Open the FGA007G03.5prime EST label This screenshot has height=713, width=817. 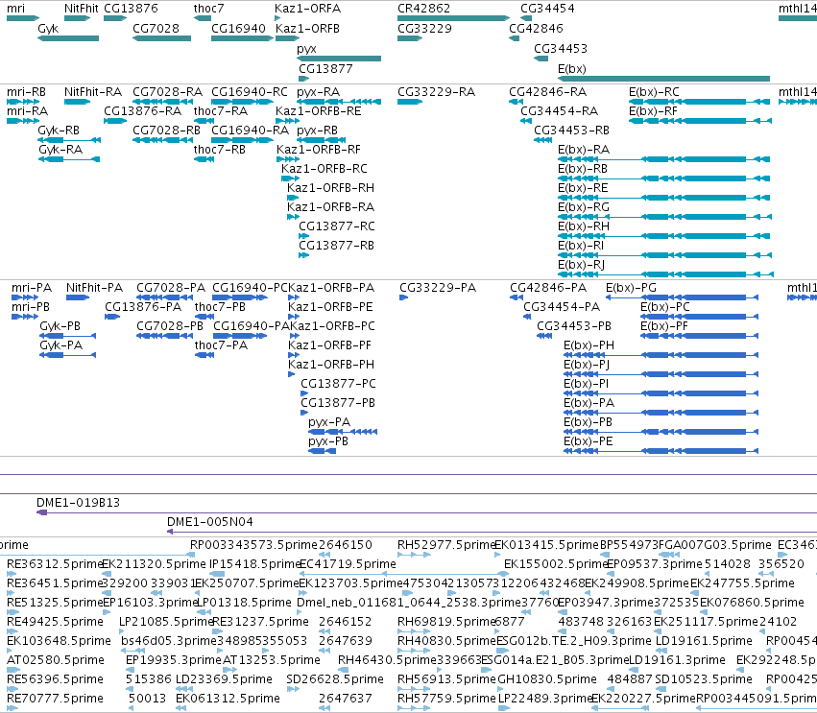click(715, 545)
